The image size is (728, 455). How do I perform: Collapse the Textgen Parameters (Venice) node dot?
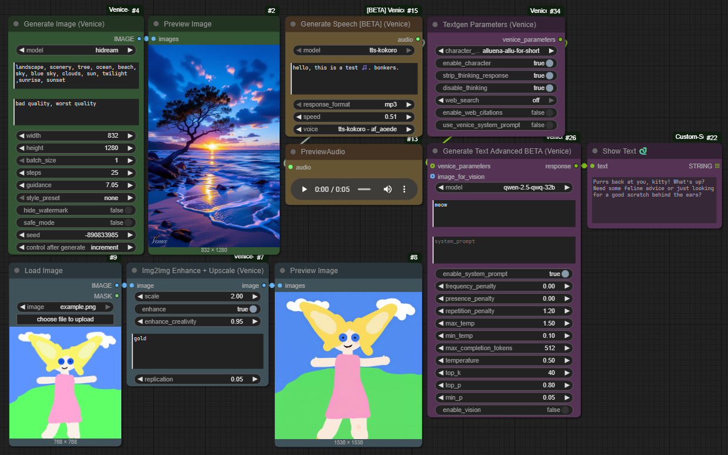pyautogui.click(x=435, y=25)
